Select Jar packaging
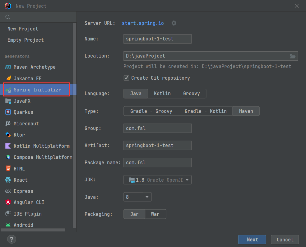Screen dimensions: 306x247 click(x=134, y=214)
